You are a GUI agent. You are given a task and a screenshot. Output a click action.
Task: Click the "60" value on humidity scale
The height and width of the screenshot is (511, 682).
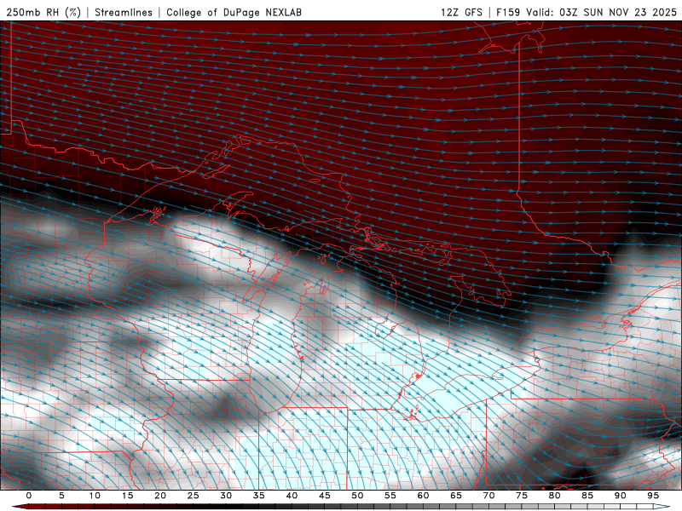423,496
